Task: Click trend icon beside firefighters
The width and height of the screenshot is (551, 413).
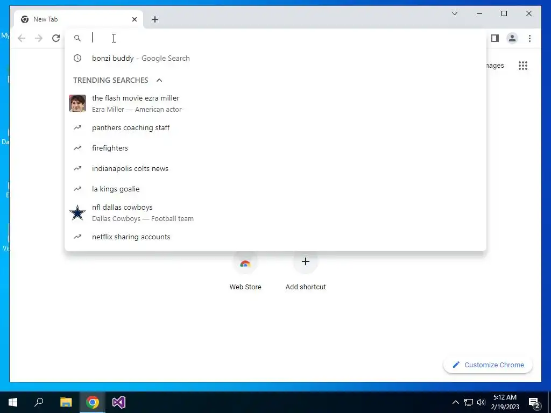Action: (77, 148)
